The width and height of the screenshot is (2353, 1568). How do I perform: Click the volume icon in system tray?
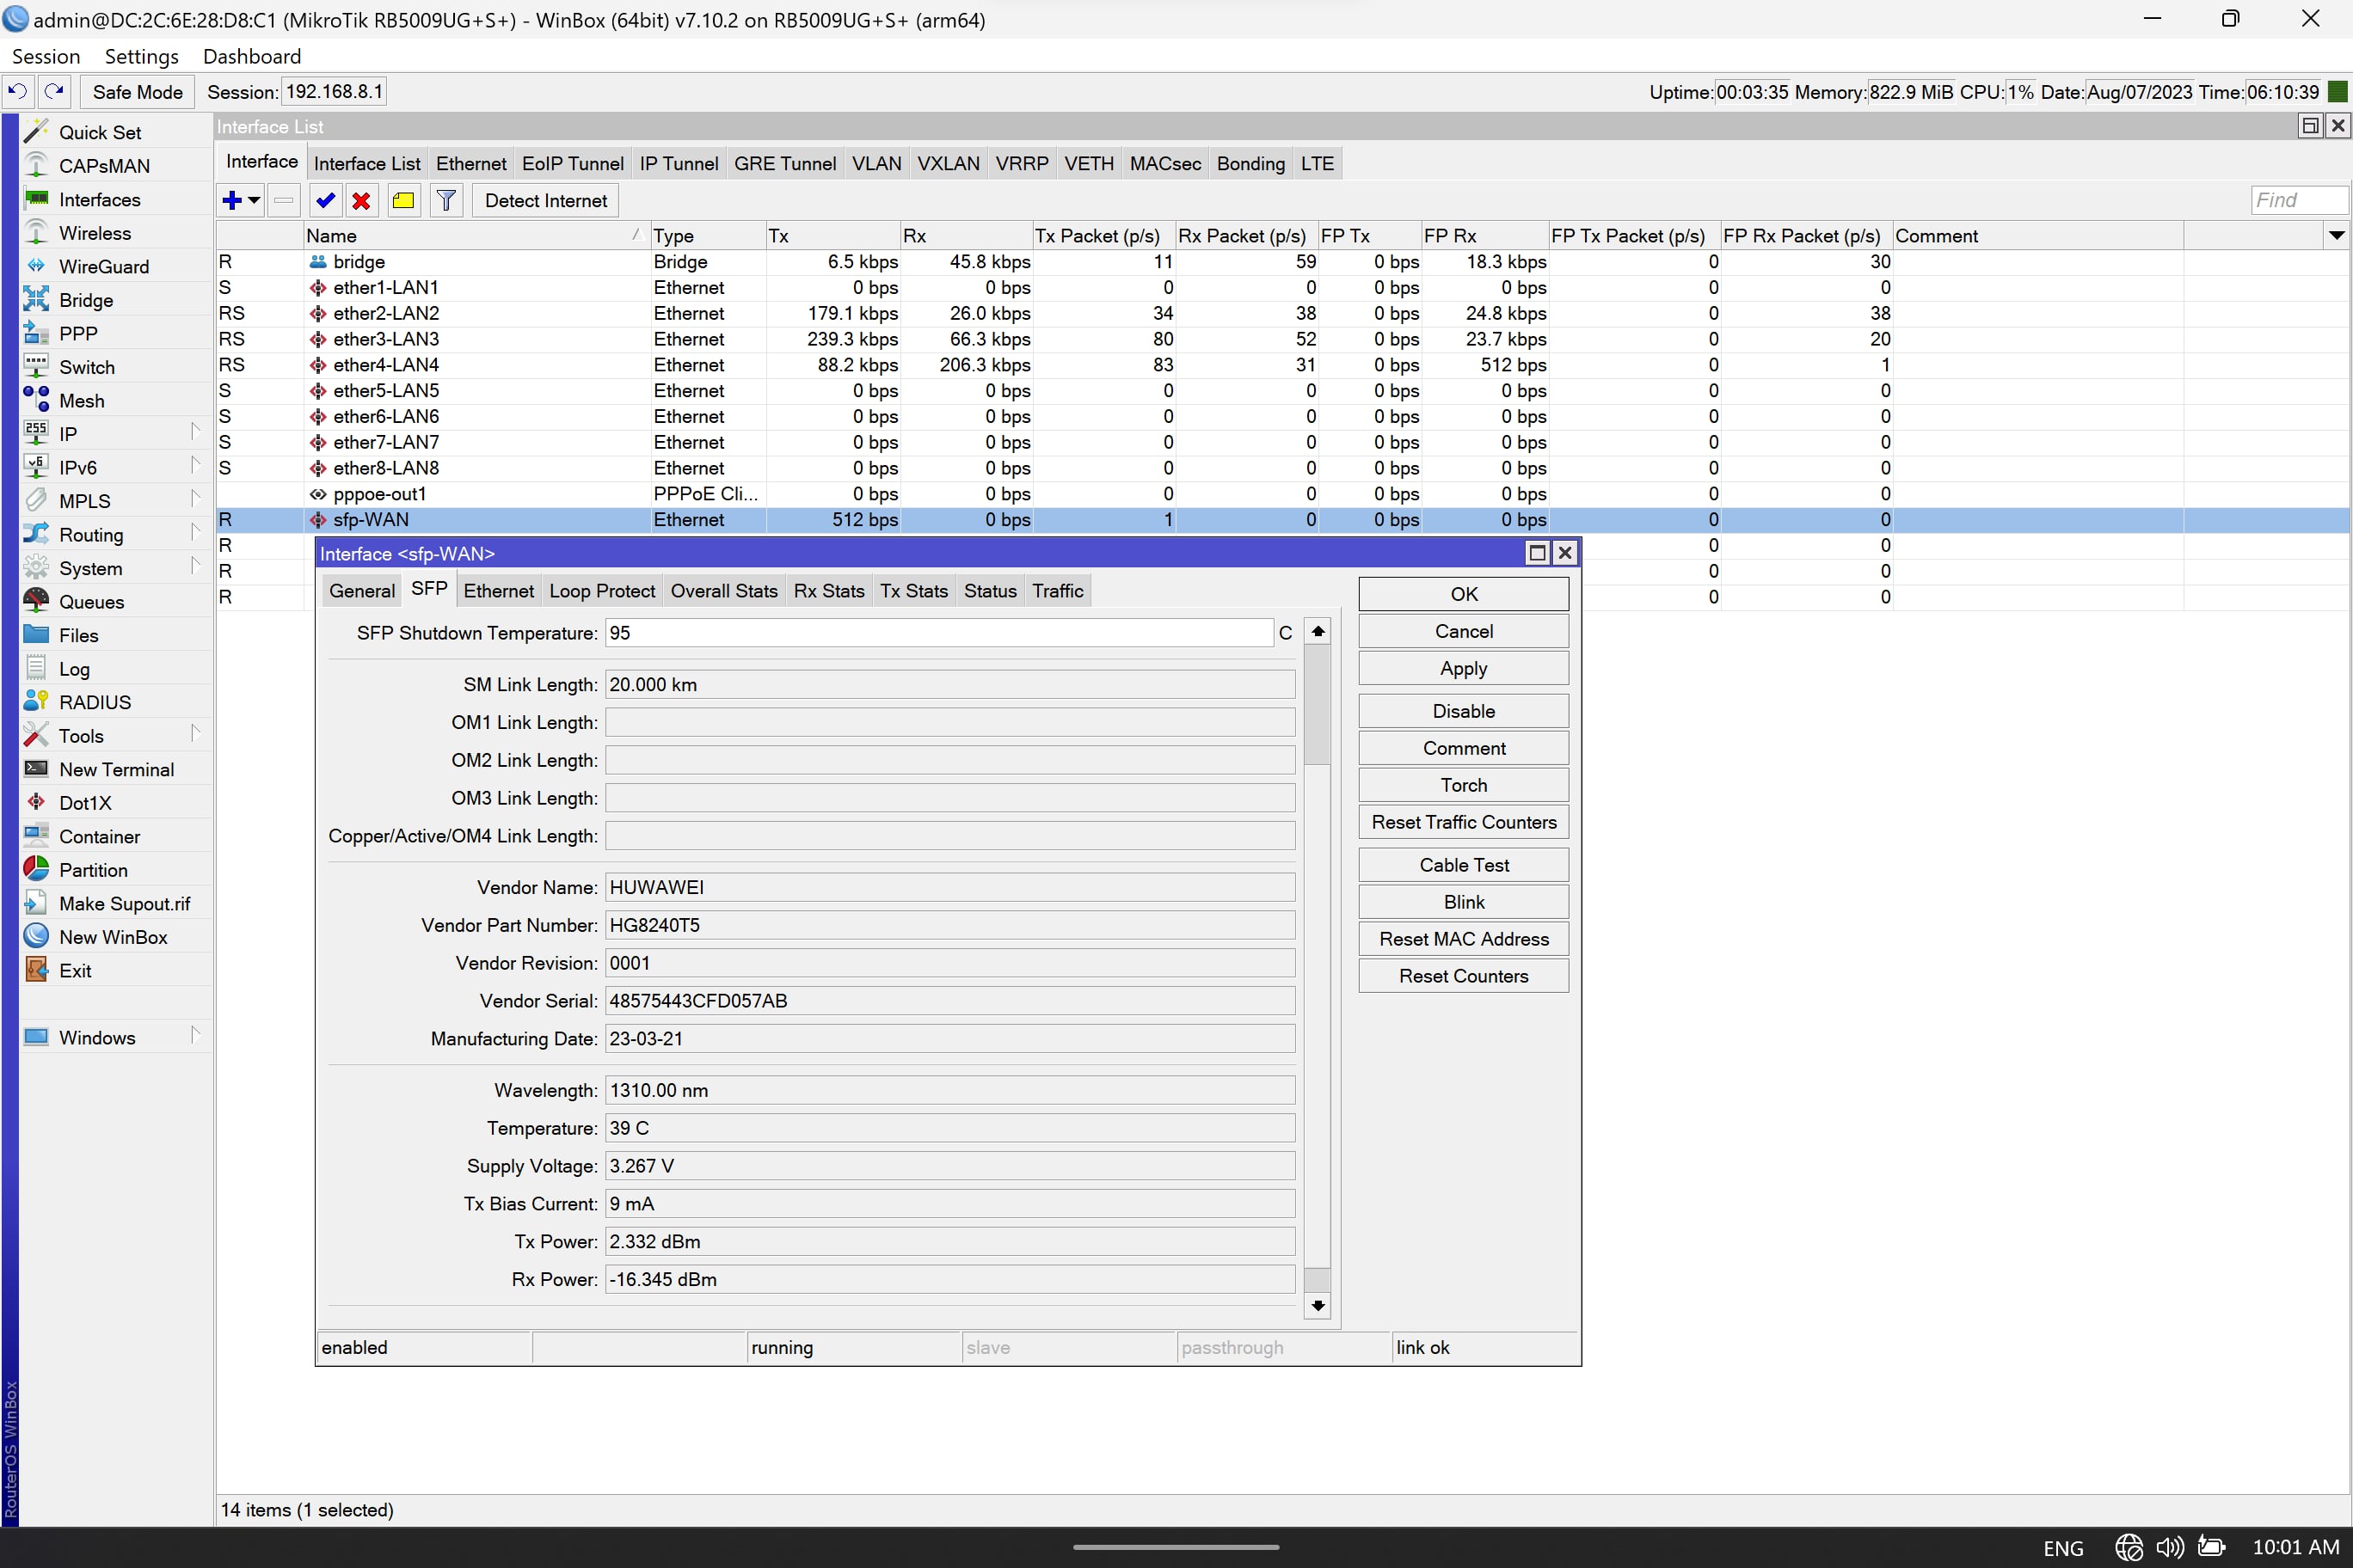tap(2168, 1547)
